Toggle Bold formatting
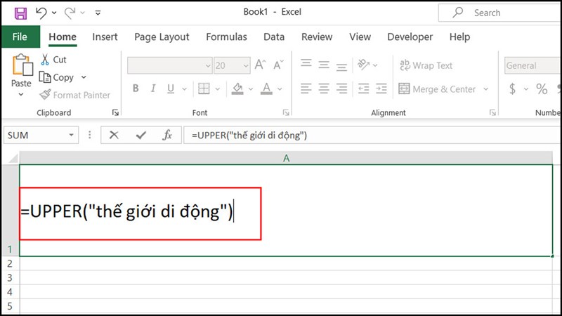The height and width of the screenshot is (316, 562). pyautogui.click(x=136, y=88)
